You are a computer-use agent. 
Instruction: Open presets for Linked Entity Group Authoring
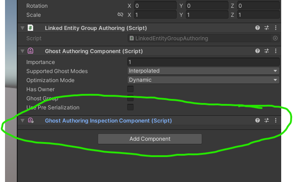[267, 28]
